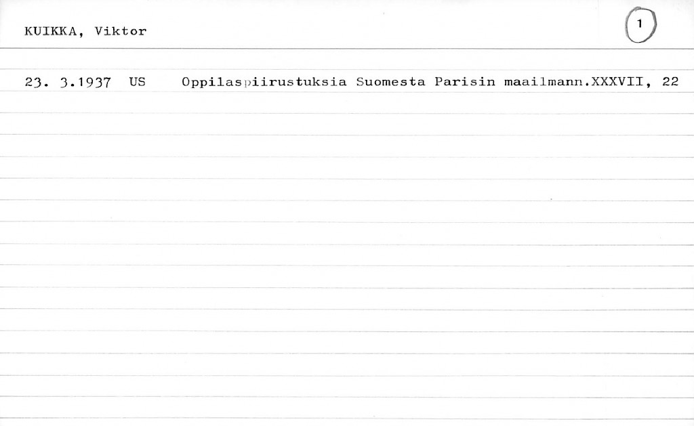Click the word Suomesta
Screen dimensions: 694x426
(390, 83)
